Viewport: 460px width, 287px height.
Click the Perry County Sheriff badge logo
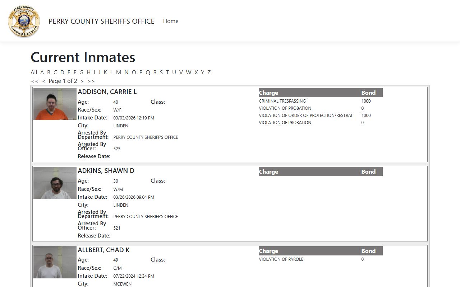click(24, 21)
